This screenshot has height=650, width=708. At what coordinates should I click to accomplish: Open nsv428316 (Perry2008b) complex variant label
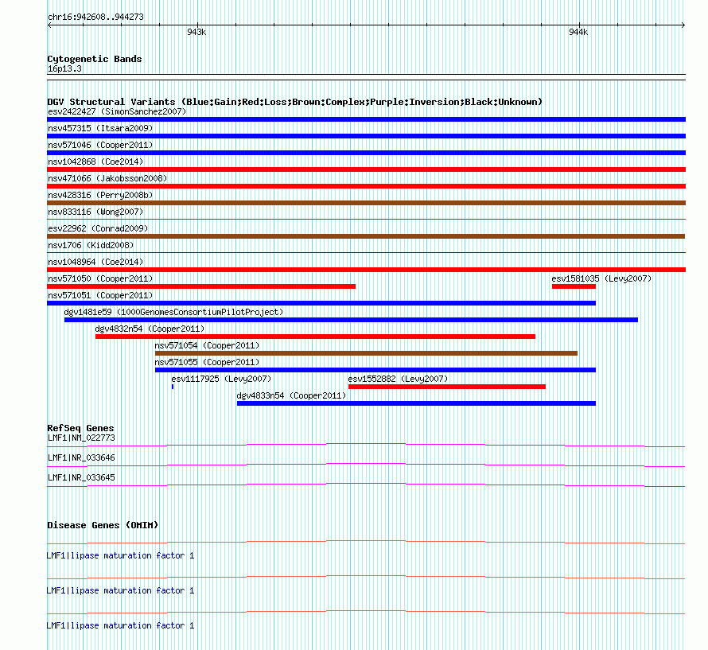tap(100, 195)
